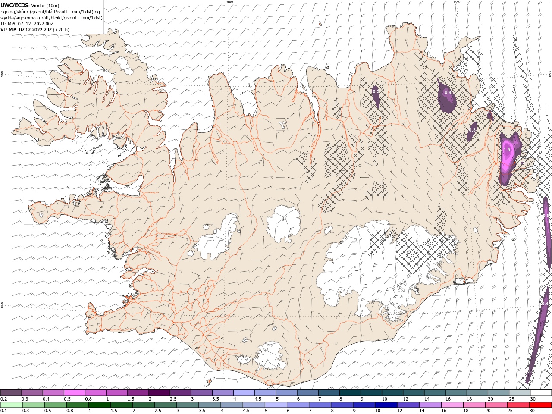Pick the lower-scale 10–12 deep navy blue swatch
This screenshot has width=552, height=414.
click(x=386, y=405)
